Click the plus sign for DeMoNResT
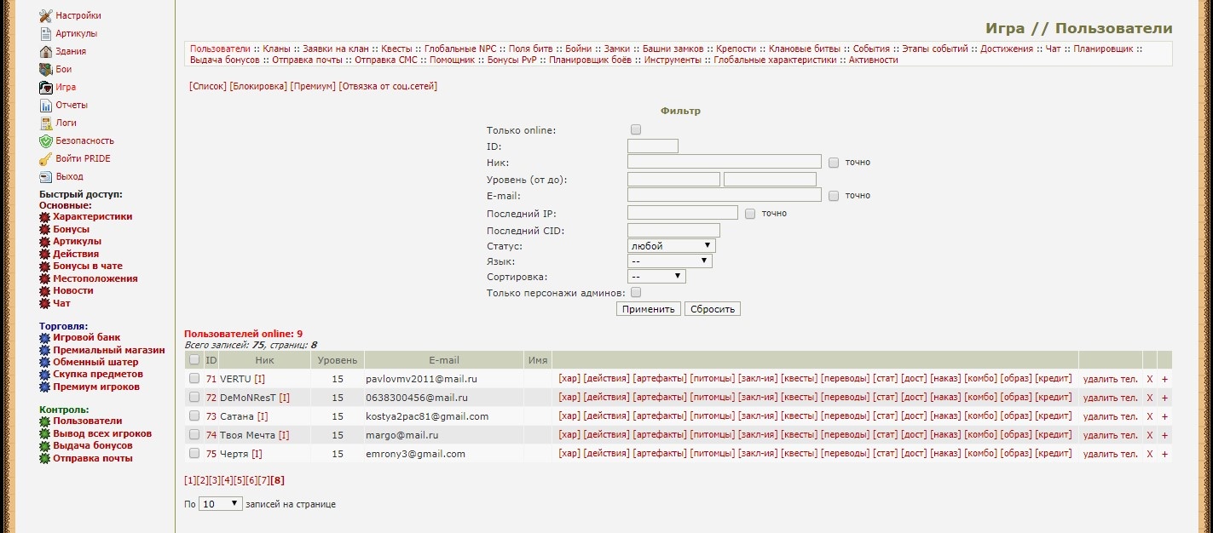 tap(1164, 398)
